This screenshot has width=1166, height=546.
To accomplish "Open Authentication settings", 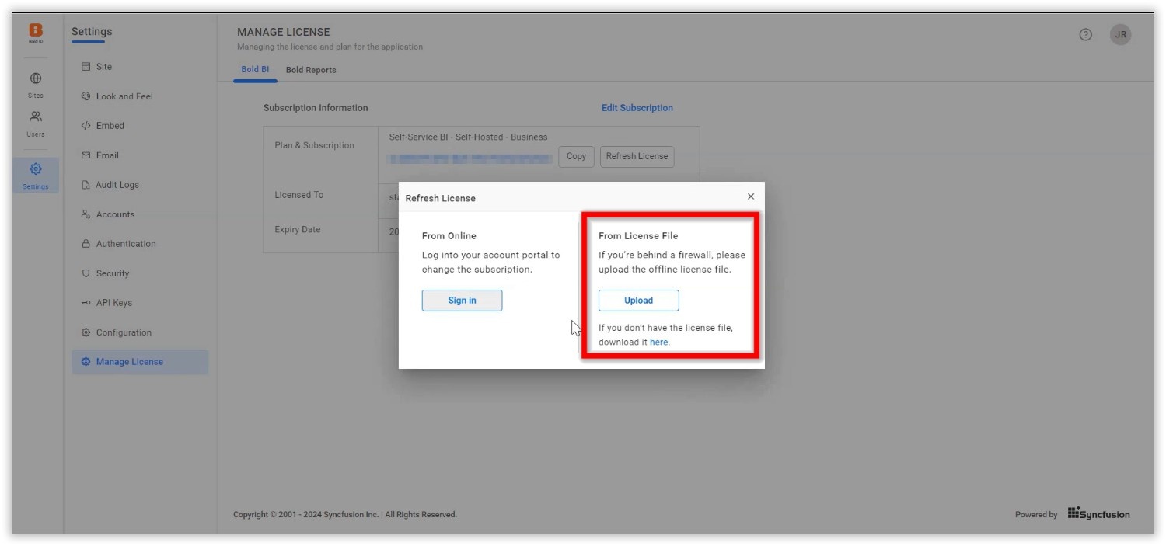I will (125, 244).
